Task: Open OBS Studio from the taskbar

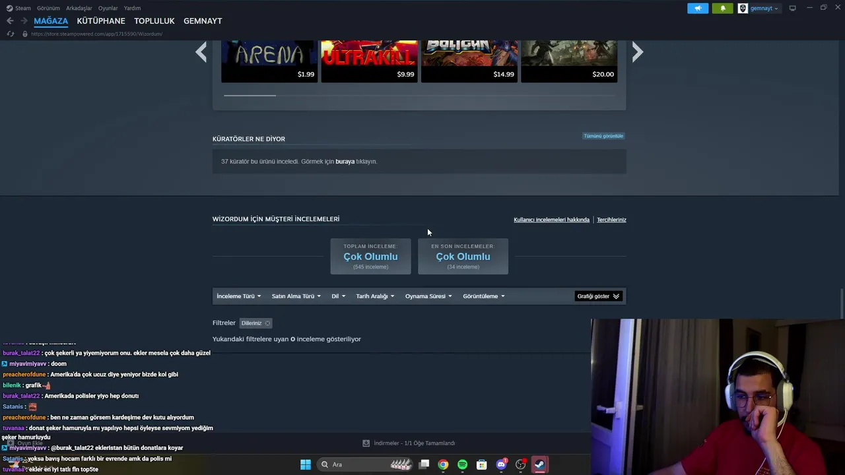Action: (521, 464)
